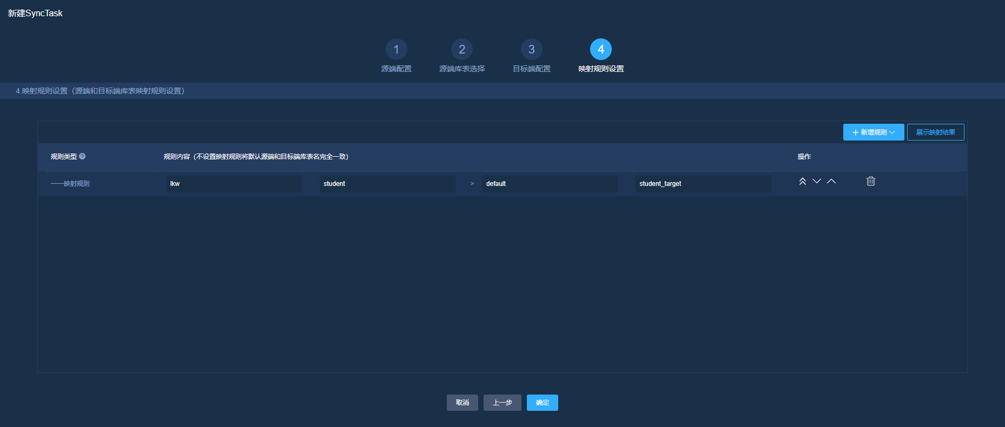The height and width of the screenshot is (427, 1005).
Task: Open the 新增规则 dropdown
Action: pos(873,132)
